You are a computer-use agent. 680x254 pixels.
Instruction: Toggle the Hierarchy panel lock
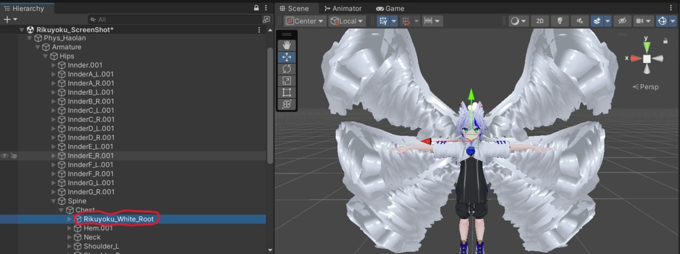point(256,8)
